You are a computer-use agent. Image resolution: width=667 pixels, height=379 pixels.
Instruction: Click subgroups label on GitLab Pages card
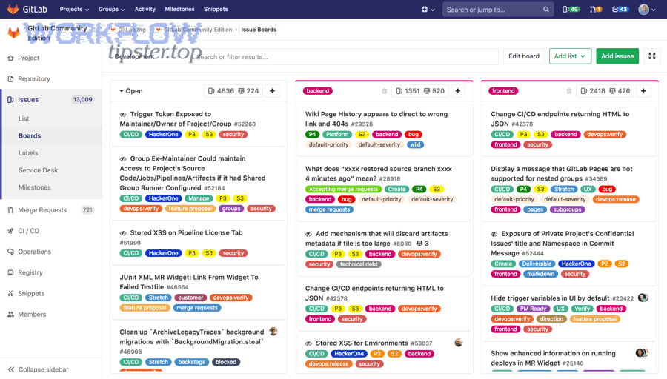click(567, 209)
